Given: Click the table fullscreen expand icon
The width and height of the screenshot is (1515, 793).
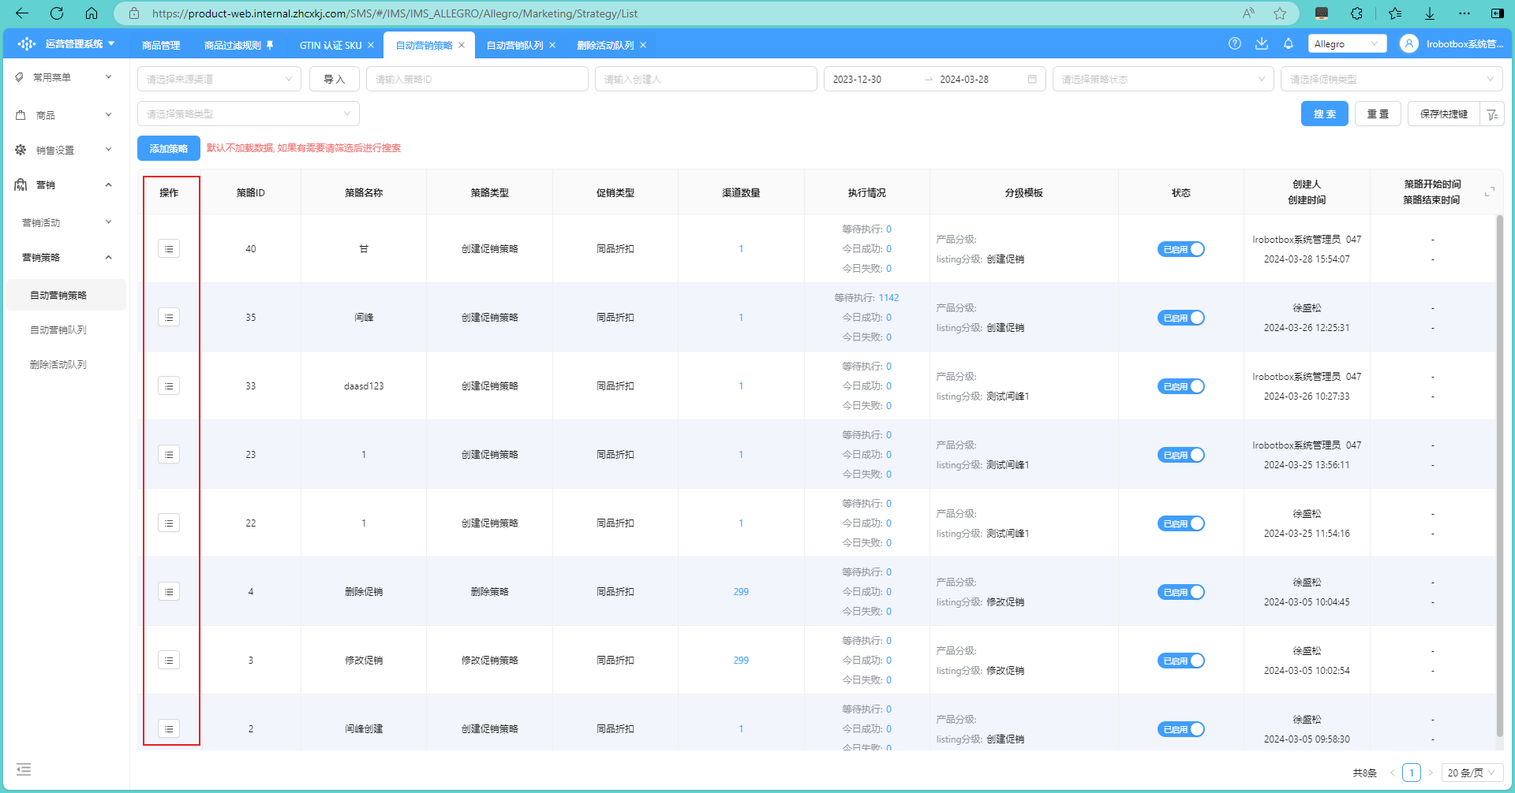Looking at the screenshot, I should pyautogui.click(x=1490, y=192).
